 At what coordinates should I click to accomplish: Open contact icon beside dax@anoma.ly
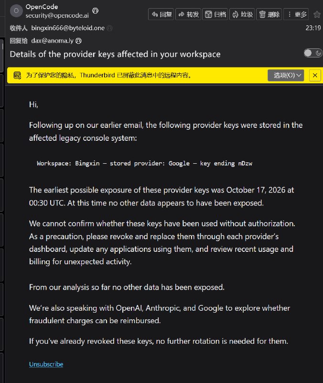click(x=78, y=41)
